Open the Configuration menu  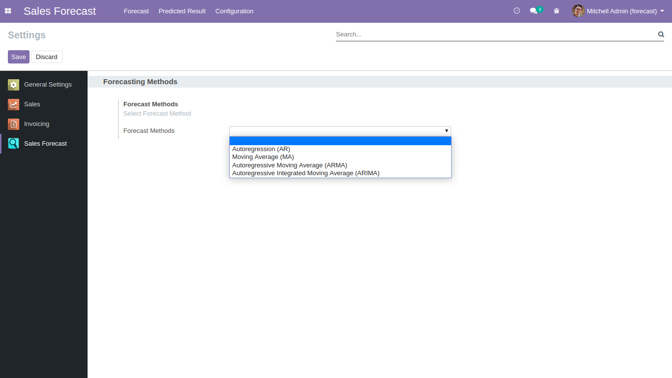point(234,11)
